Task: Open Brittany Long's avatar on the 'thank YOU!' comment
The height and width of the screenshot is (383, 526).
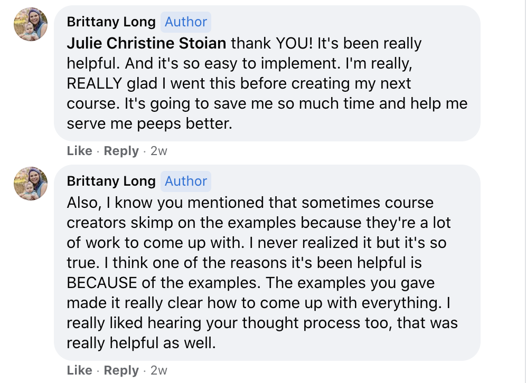Action: pos(31,24)
